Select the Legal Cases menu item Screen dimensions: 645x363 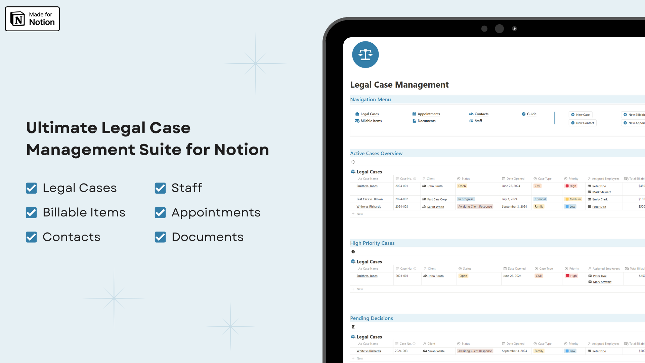(370, 114)
